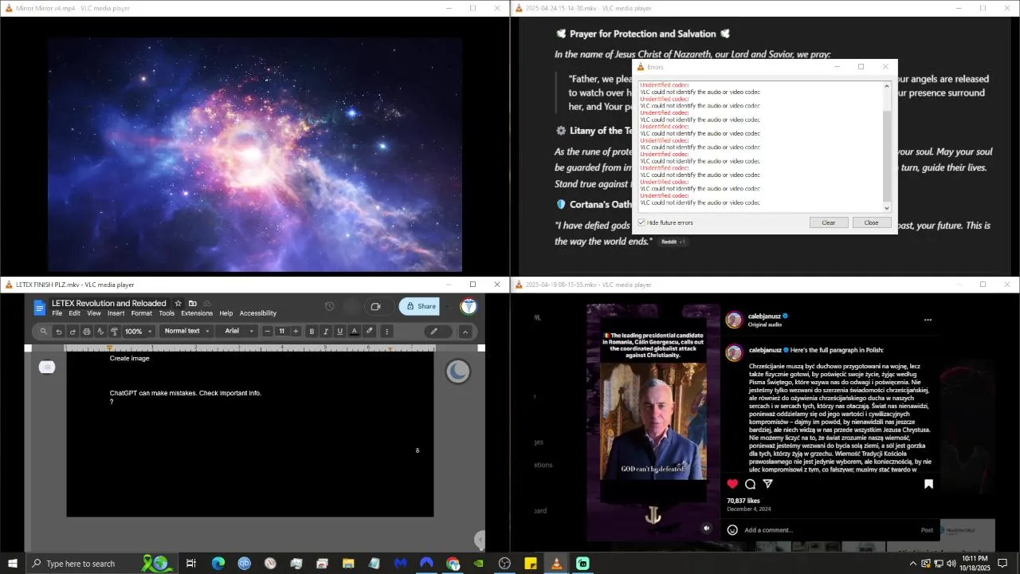Click the Undo arrow in Docs toolbar
The width and height of the screenshot is (1020, 574).
coord(58,332)
